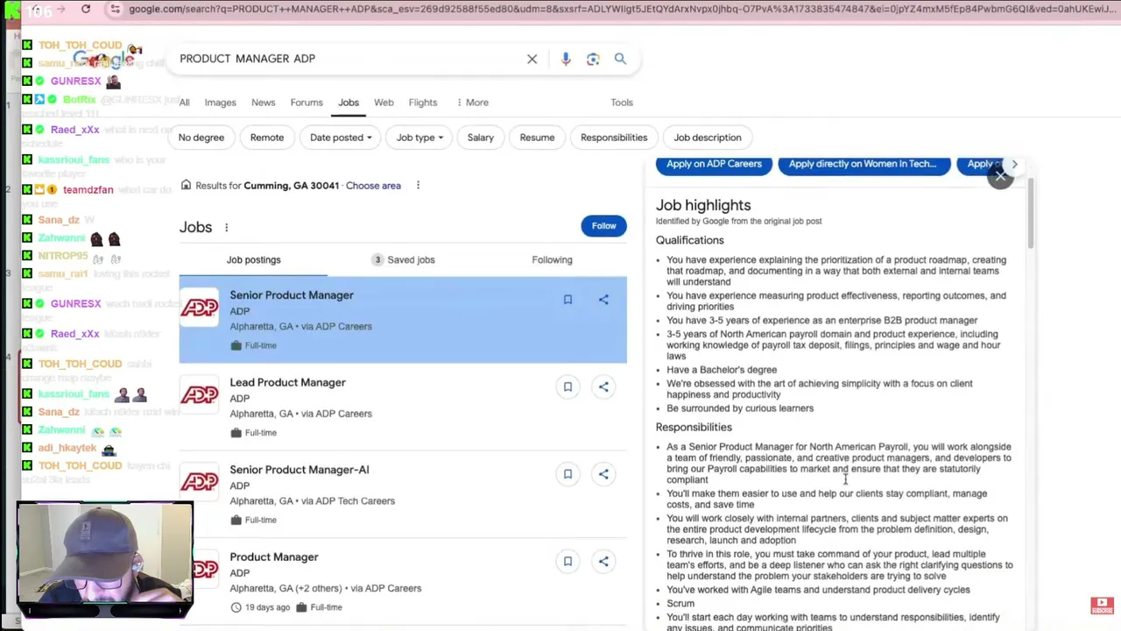1121x631 pixels.
Task: Open the More search categories dropdown
Action: coord(472,103)
